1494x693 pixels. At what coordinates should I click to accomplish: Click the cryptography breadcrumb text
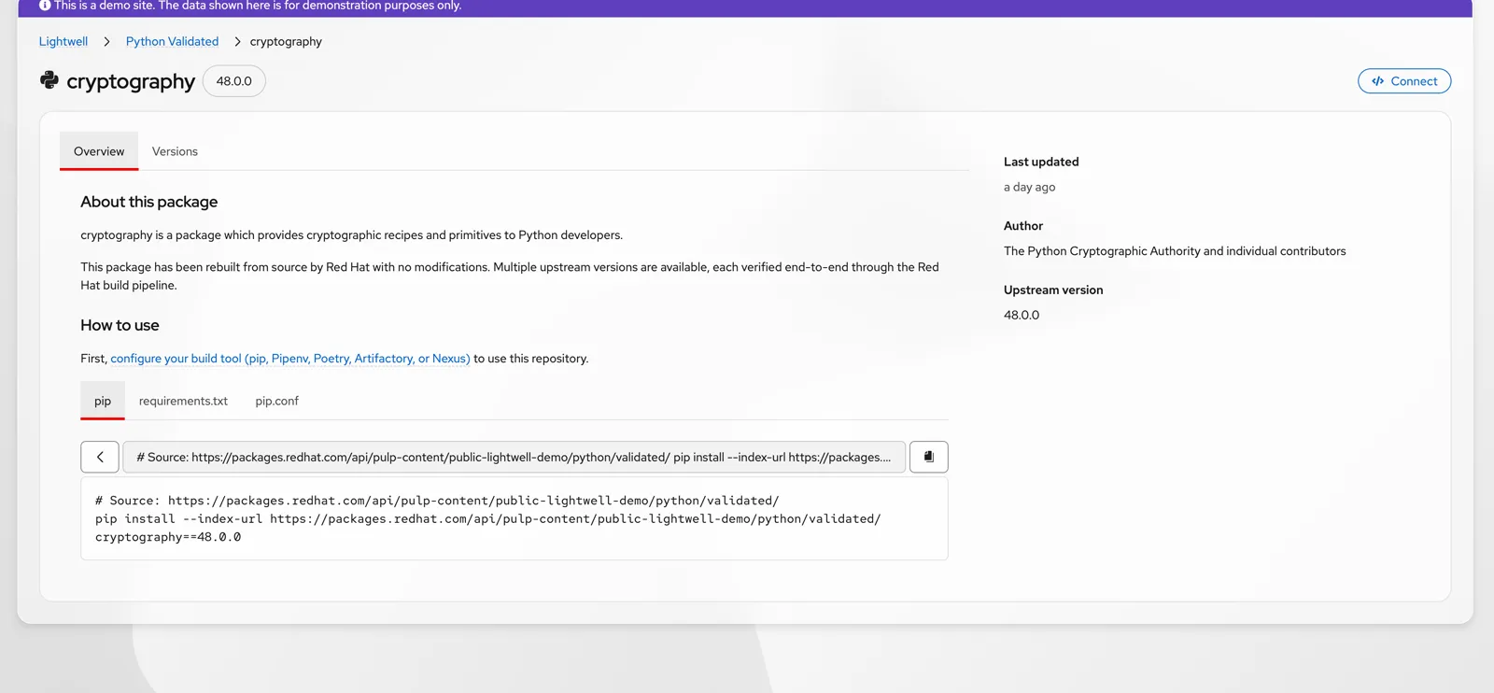coord(286,41)
